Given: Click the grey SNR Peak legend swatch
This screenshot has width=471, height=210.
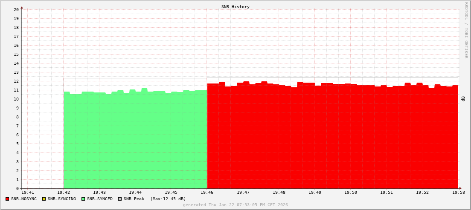Looking at the screenshot, I should click(x=120, y=199).
